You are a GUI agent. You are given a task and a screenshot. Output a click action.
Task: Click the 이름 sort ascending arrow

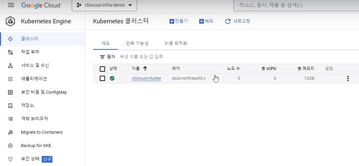(145, 68)
